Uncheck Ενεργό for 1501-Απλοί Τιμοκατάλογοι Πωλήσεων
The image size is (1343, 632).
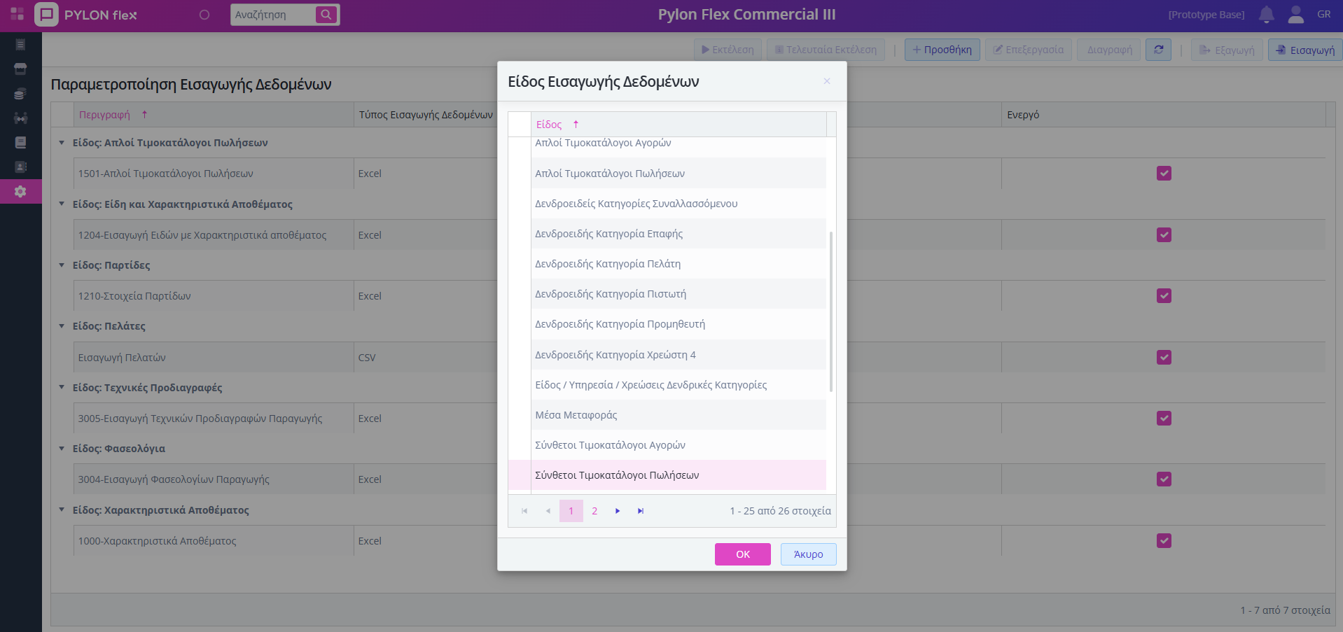(x=1164, y=174)
